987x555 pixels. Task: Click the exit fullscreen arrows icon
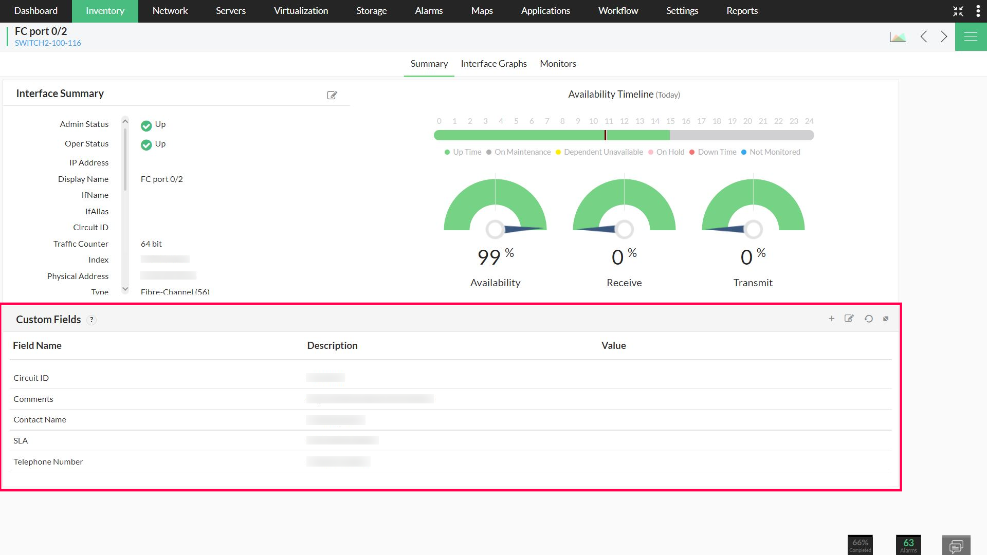[958, 11]
